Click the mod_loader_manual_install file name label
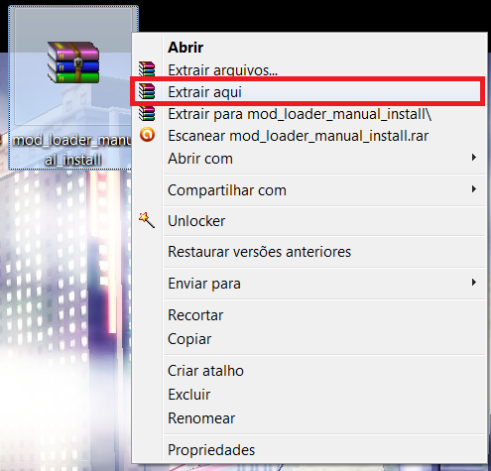The width and height of the screenshot is (491, 471). (x=72, y=150)
